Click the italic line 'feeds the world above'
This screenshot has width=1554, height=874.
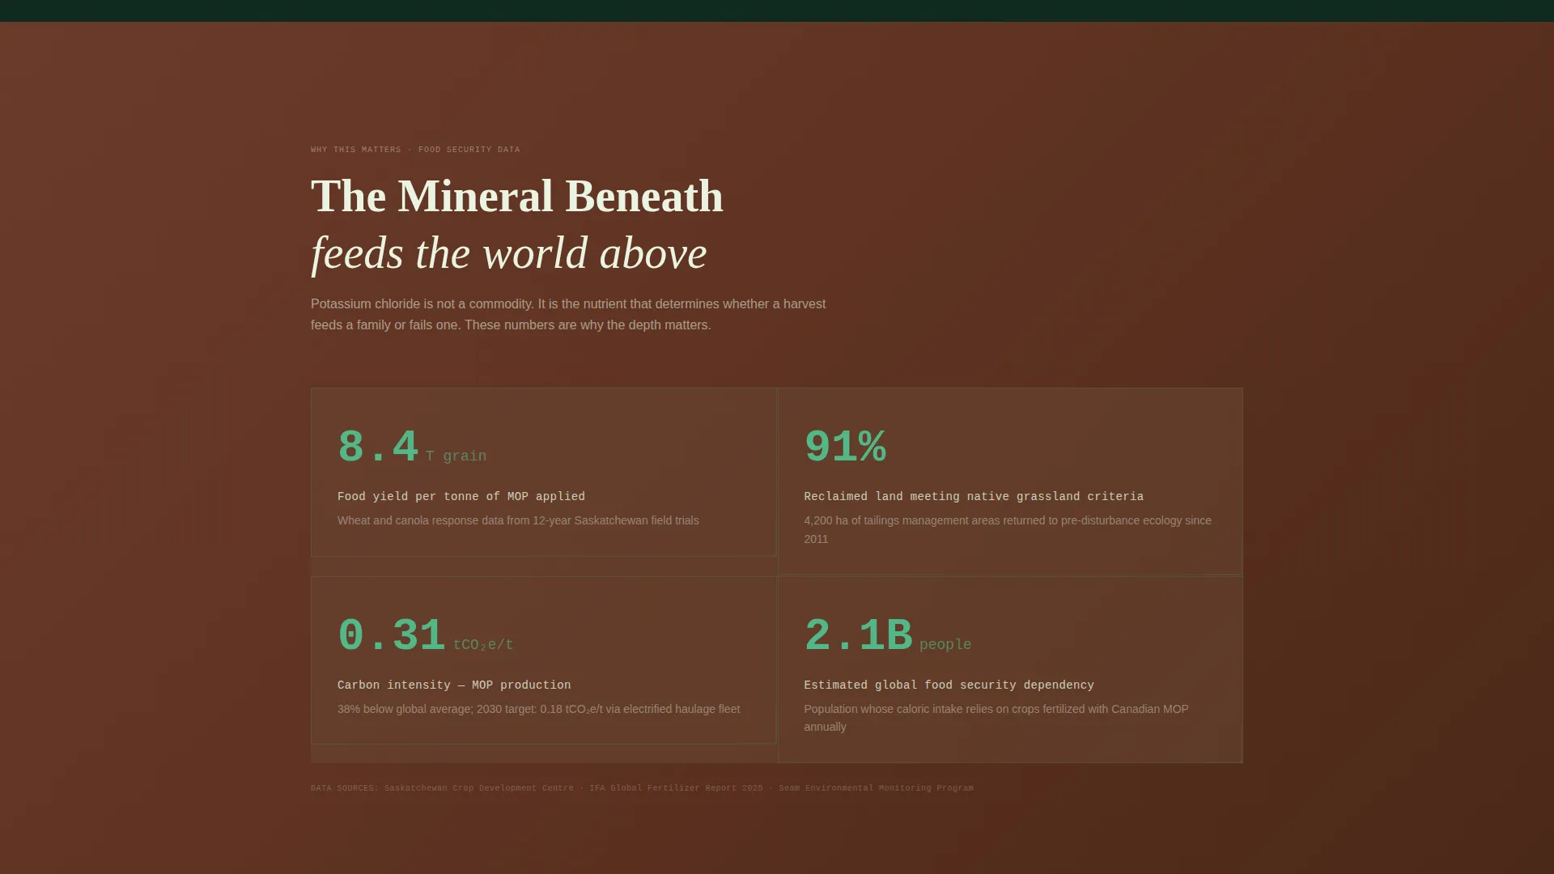509,253
